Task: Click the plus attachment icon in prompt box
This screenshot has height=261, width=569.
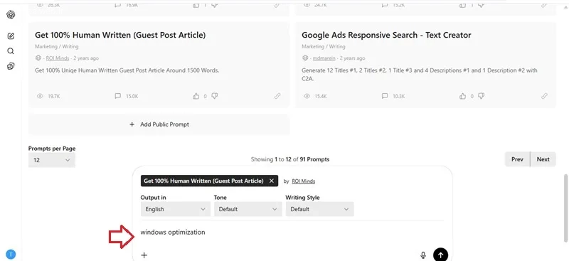Action: (144, 255)
